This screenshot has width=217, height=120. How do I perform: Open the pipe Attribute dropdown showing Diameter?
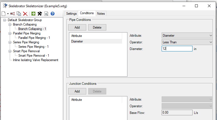click(187, 36)
